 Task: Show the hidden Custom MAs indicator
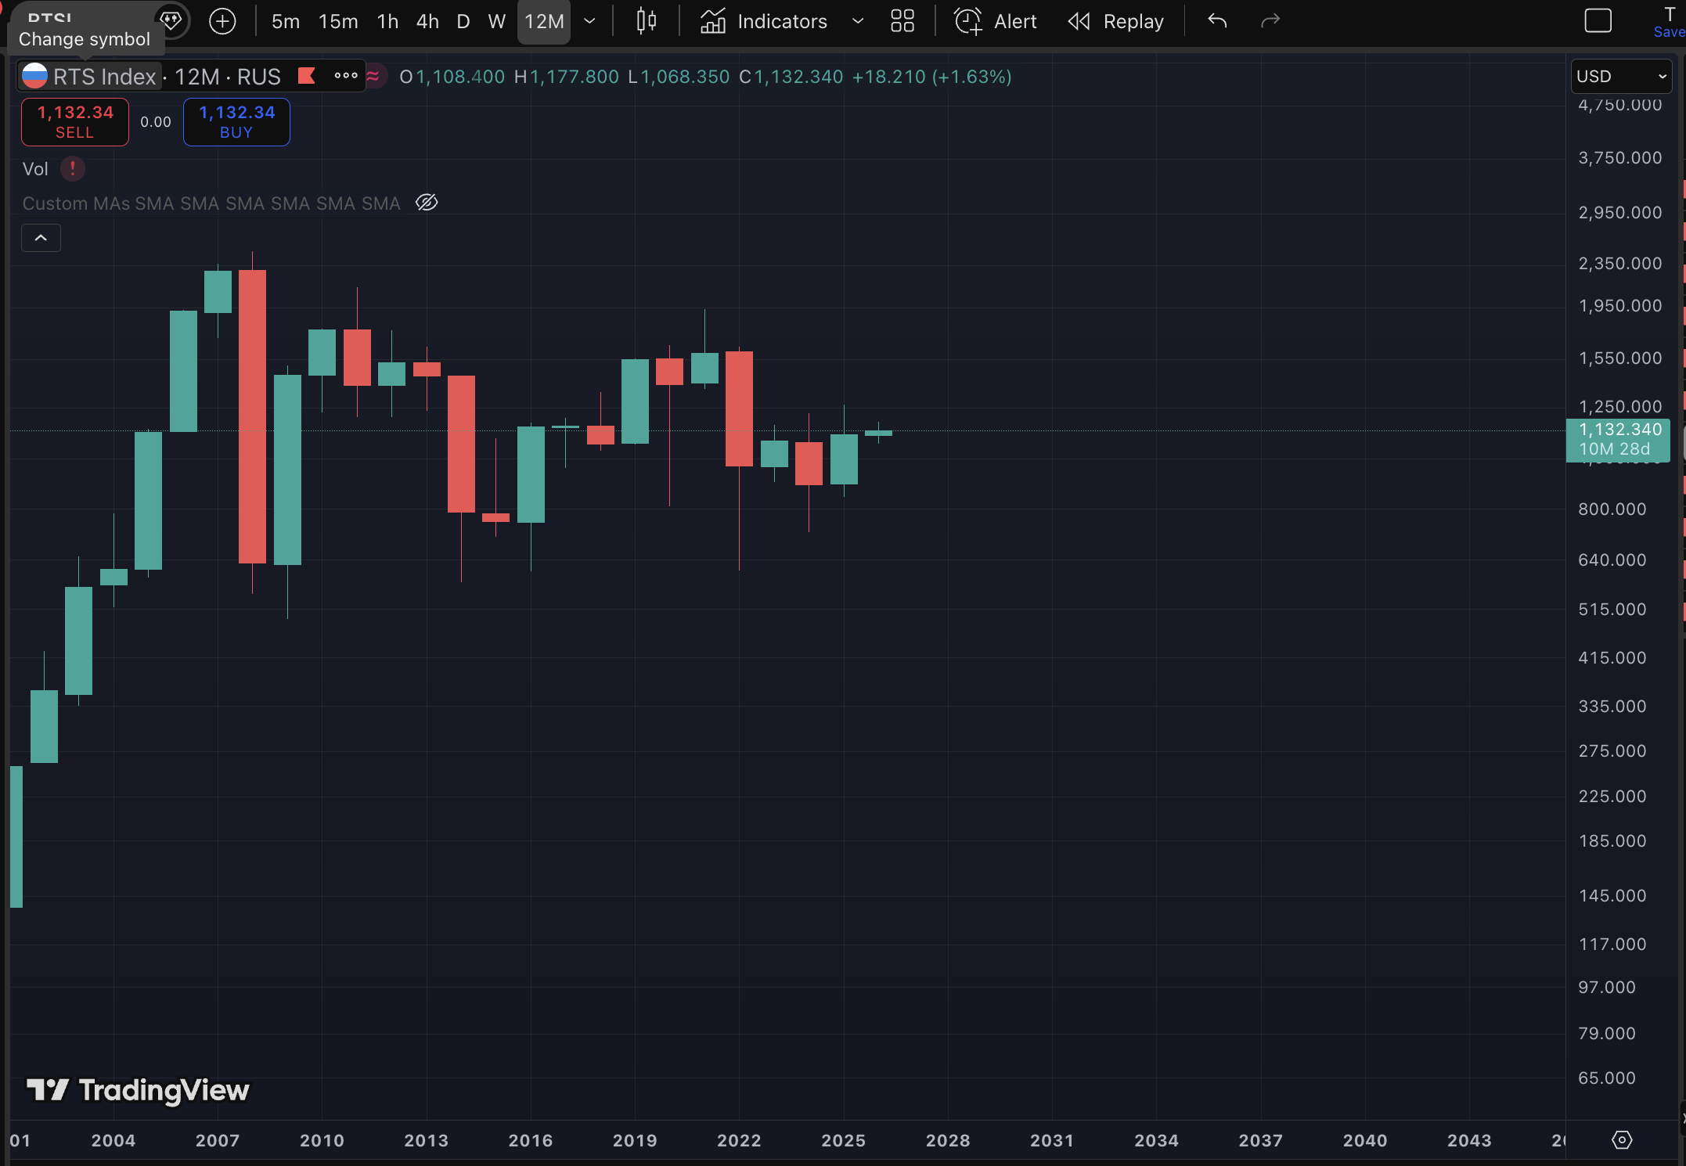[x=427, y=203]
